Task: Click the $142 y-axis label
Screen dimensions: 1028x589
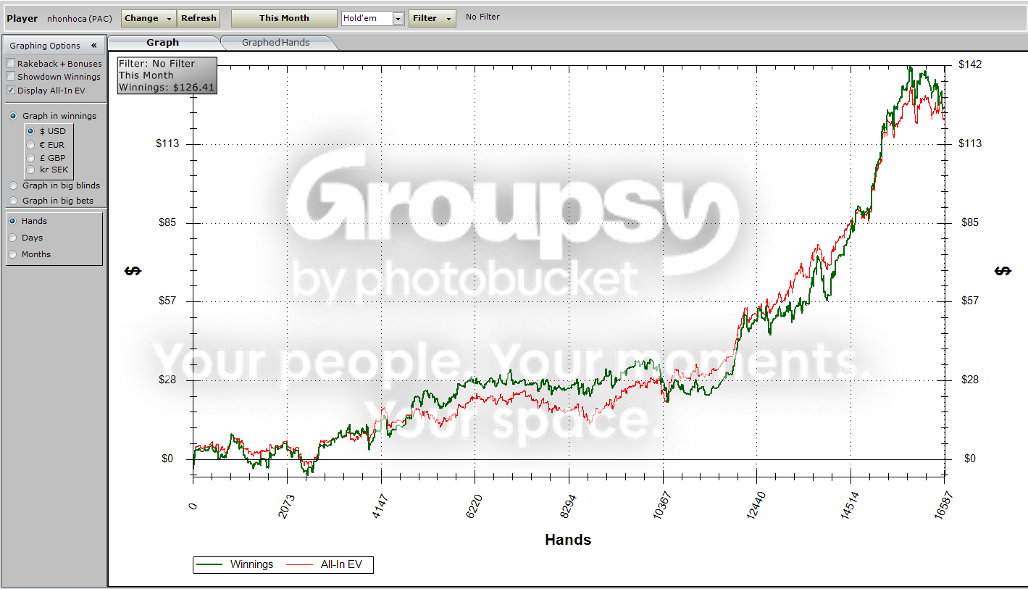Action: click(970, 64)
